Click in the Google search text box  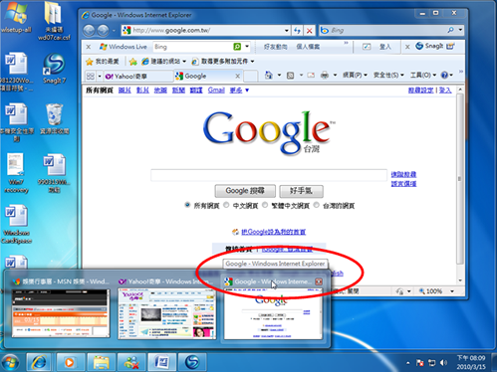click(269, 175)
